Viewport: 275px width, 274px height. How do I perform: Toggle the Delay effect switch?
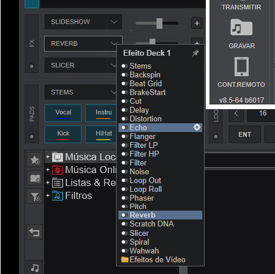click(x=124, y=110)
